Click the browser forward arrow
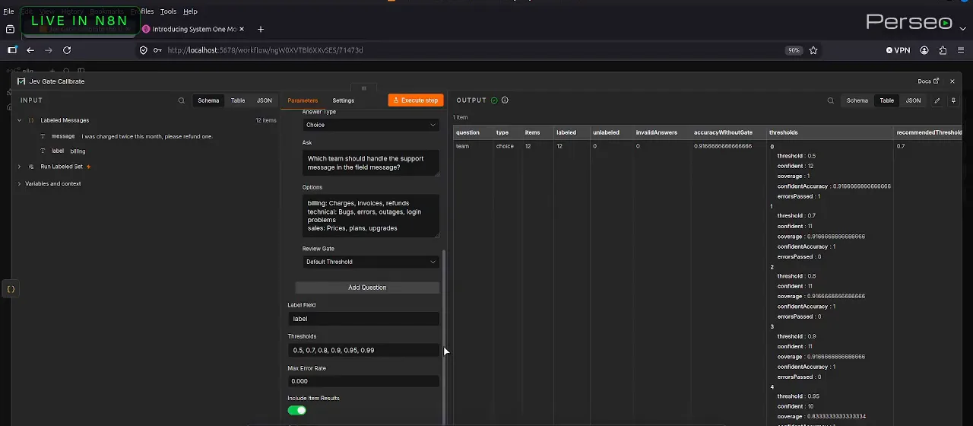973x426 pixels. (x=49, y=50)
